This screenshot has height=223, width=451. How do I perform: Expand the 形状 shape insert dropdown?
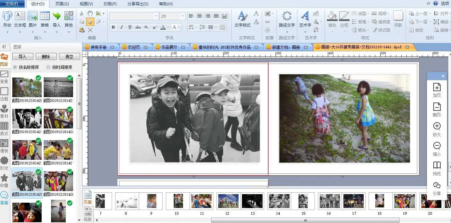click(7, 32)
